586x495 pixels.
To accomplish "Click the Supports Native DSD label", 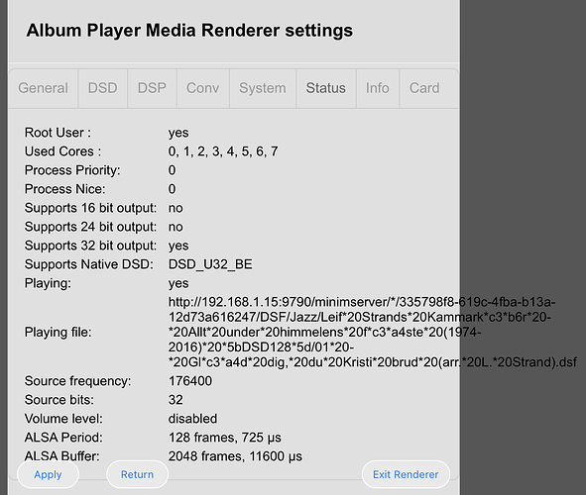I will [x=89, y=264].
